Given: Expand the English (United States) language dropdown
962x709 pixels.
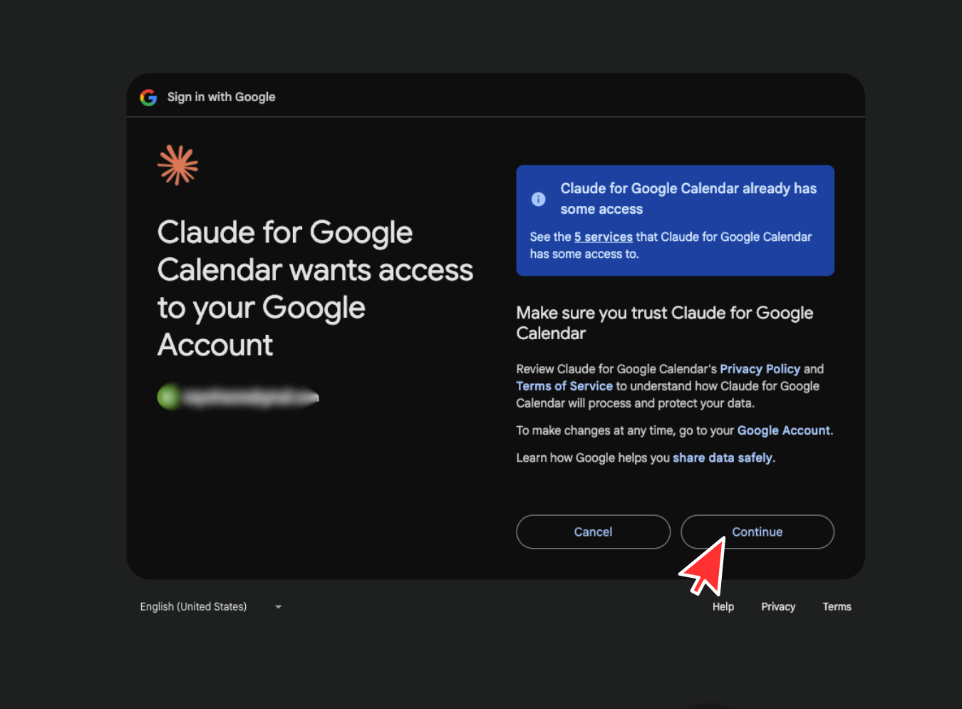Looking at the screenshot, I should [x=211, y=606].
